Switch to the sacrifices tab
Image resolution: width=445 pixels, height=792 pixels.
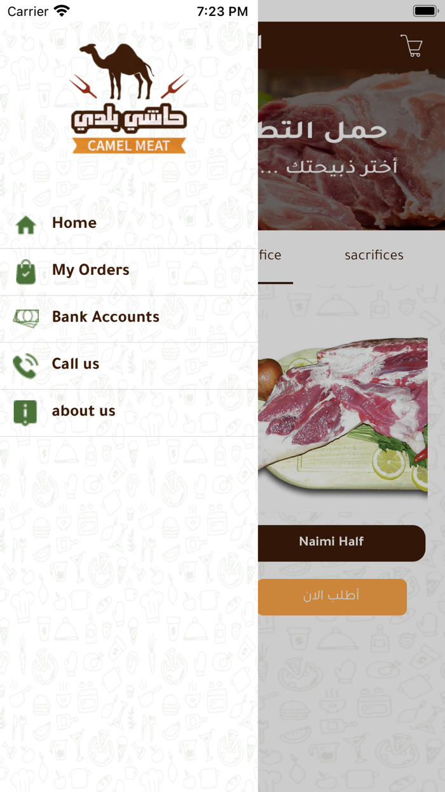[374, 255]
